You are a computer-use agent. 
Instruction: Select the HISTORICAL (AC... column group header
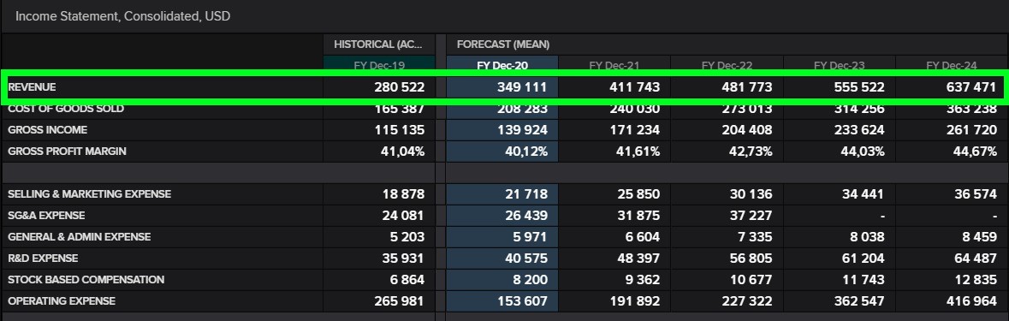click(x=379, y=45)
